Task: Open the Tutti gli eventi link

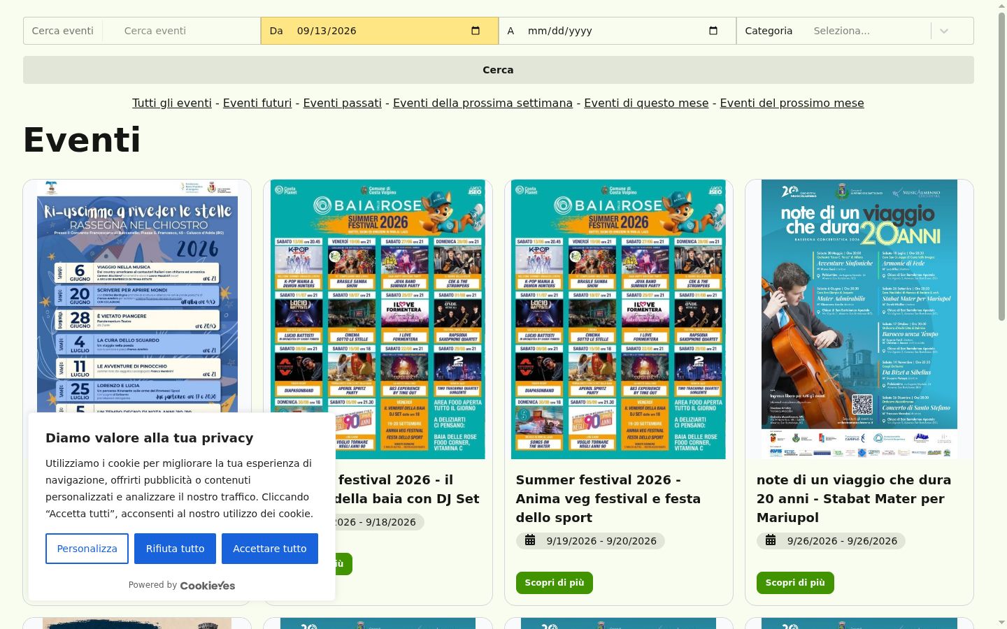Action: (x=172, y=103)
